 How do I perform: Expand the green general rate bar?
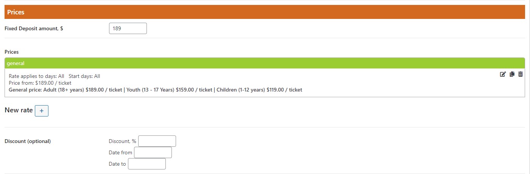265,63
